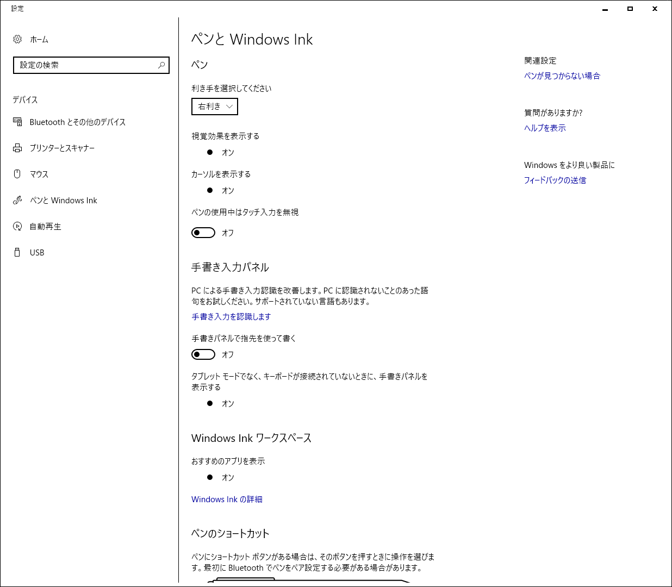Close the 設定 window
672x587 pixels.
point(655,9)
